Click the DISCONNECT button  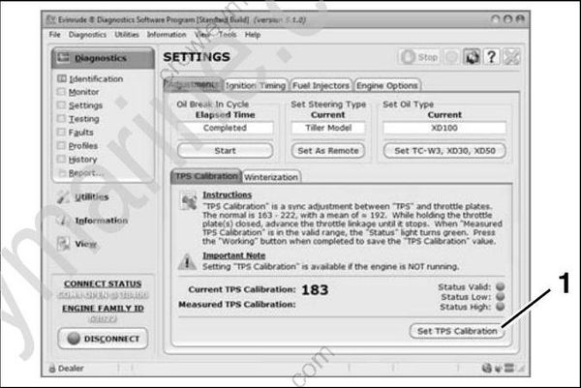point(99,339)
